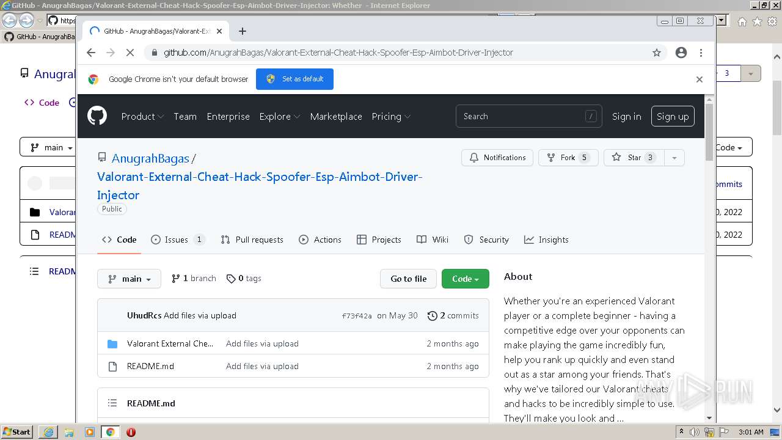Open Internet Explorer taskbar icon
Image resolution: width=782 pixels, height=440 pixels.
[x=48, y=432]
